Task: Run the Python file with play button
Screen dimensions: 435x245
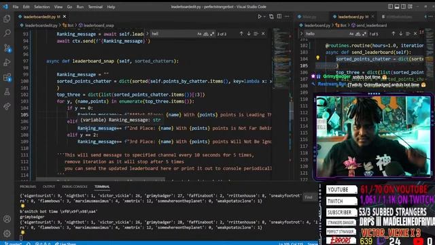Action: click(260, 16)
